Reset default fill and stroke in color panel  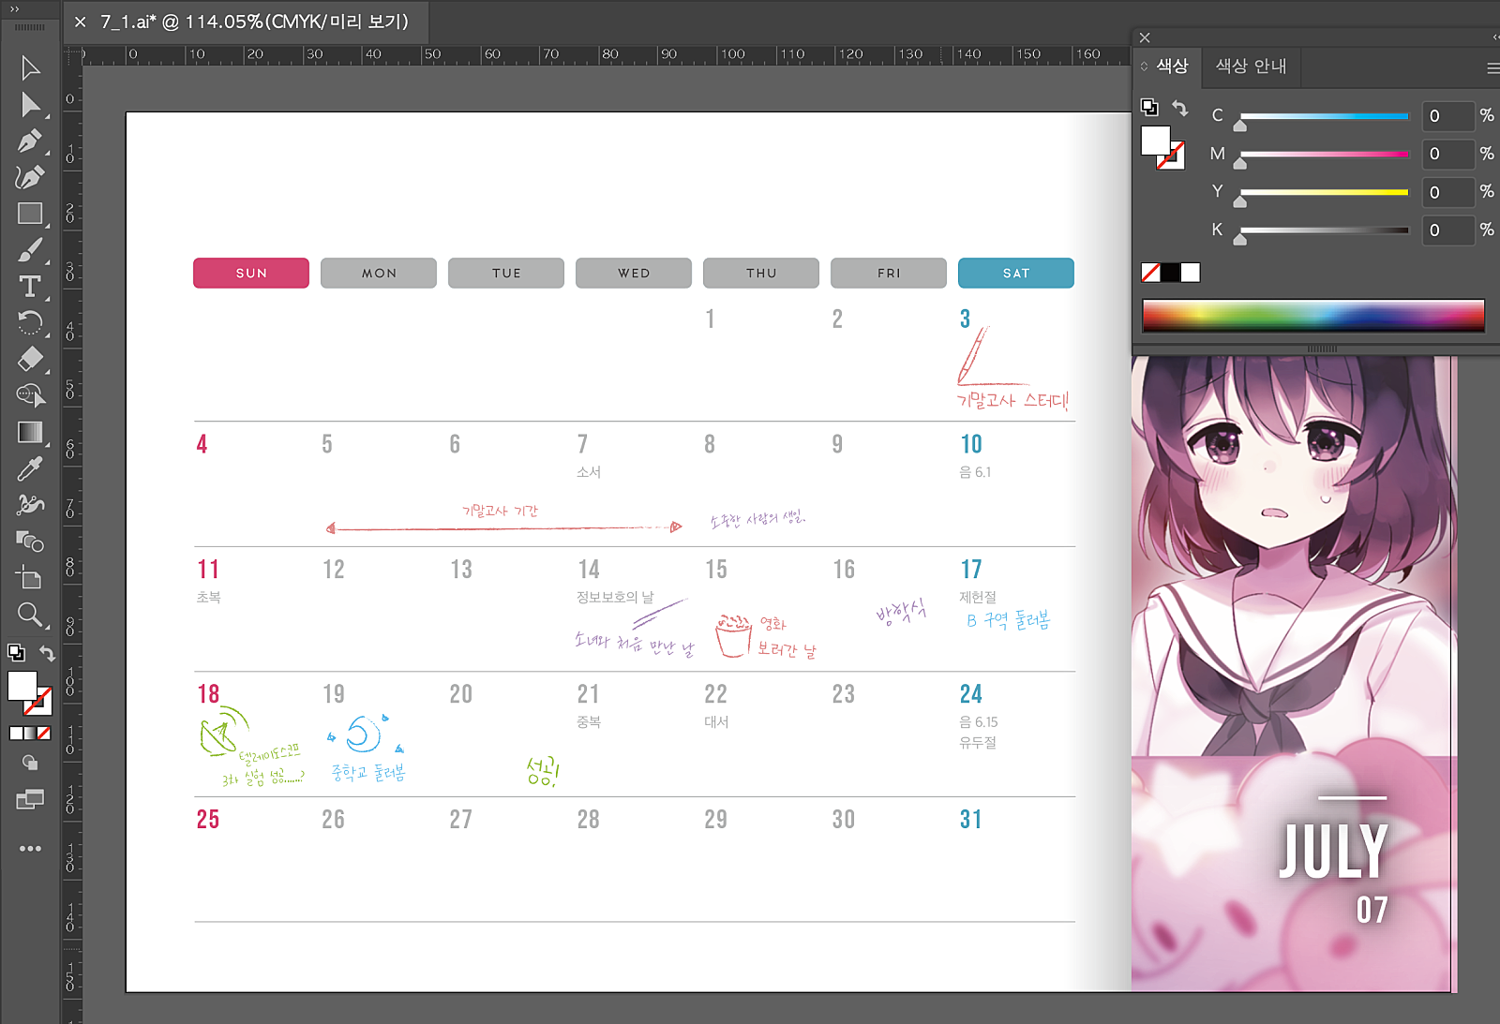(1149, 107)
